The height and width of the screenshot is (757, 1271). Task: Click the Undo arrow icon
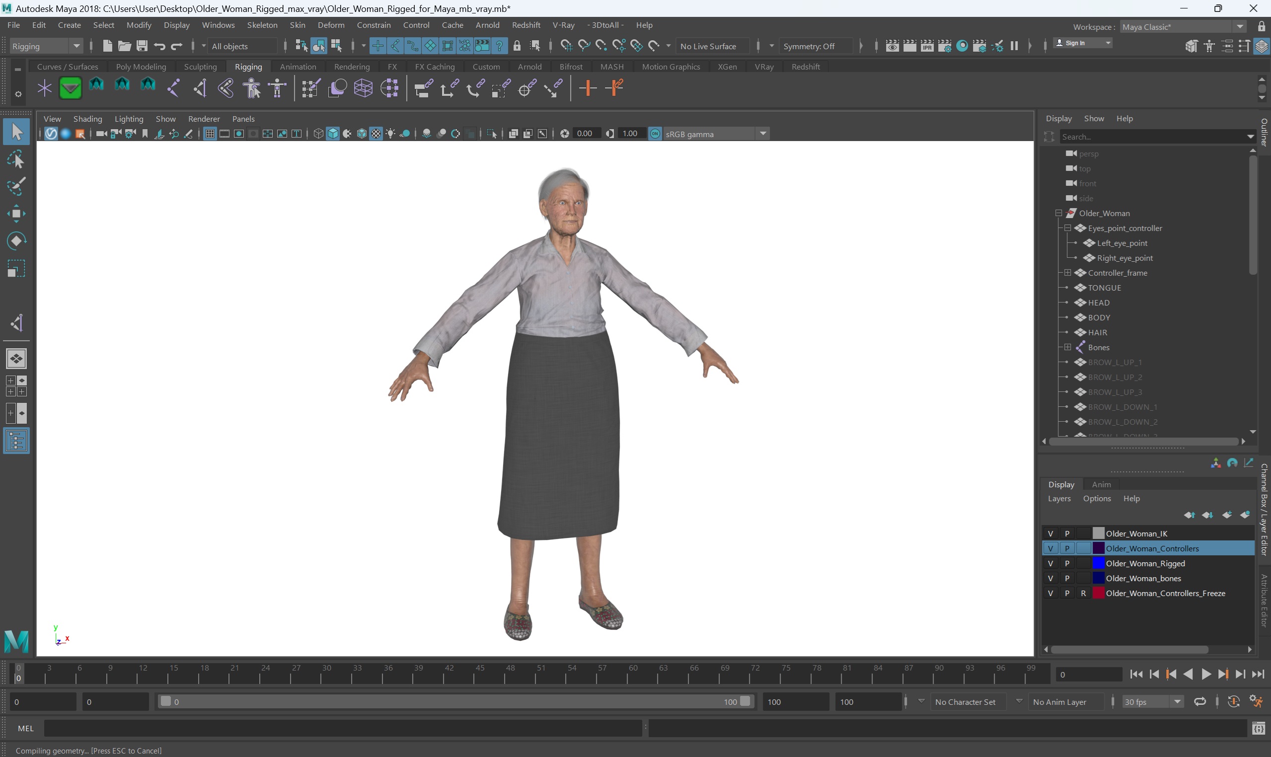[159, 46]
